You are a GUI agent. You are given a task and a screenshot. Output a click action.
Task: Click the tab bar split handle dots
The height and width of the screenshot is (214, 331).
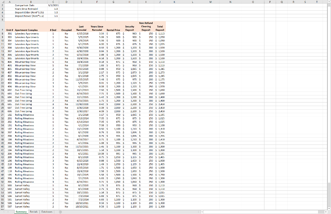198,212
